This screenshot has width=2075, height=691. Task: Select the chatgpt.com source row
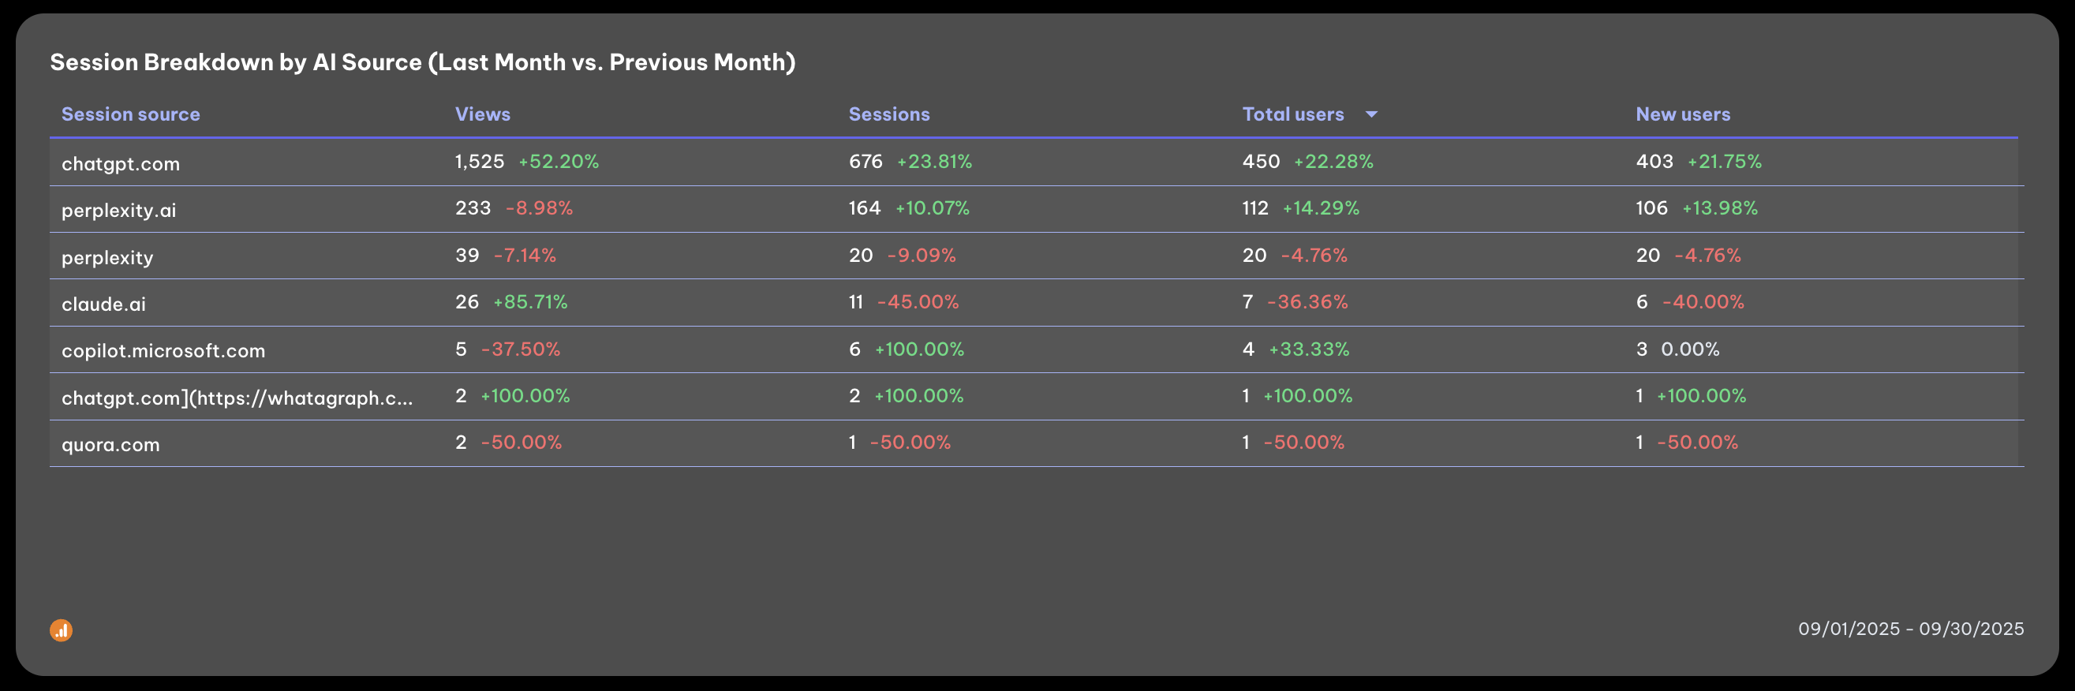[x=121, y=162]
